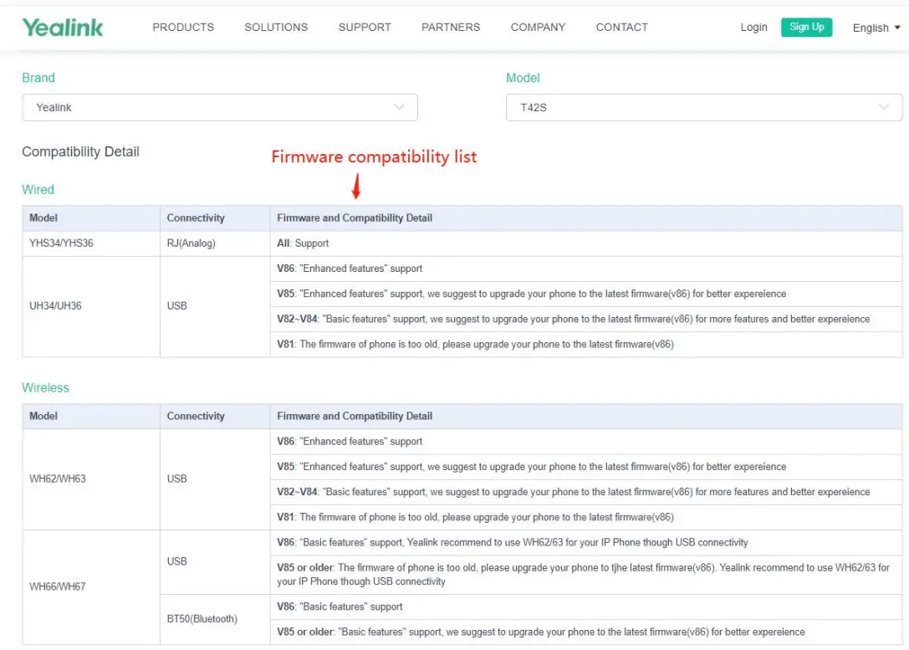The width and height of the screenshot is (909, 650).
Task: Open the T42S Model dropdown
Action: point(703,107)
